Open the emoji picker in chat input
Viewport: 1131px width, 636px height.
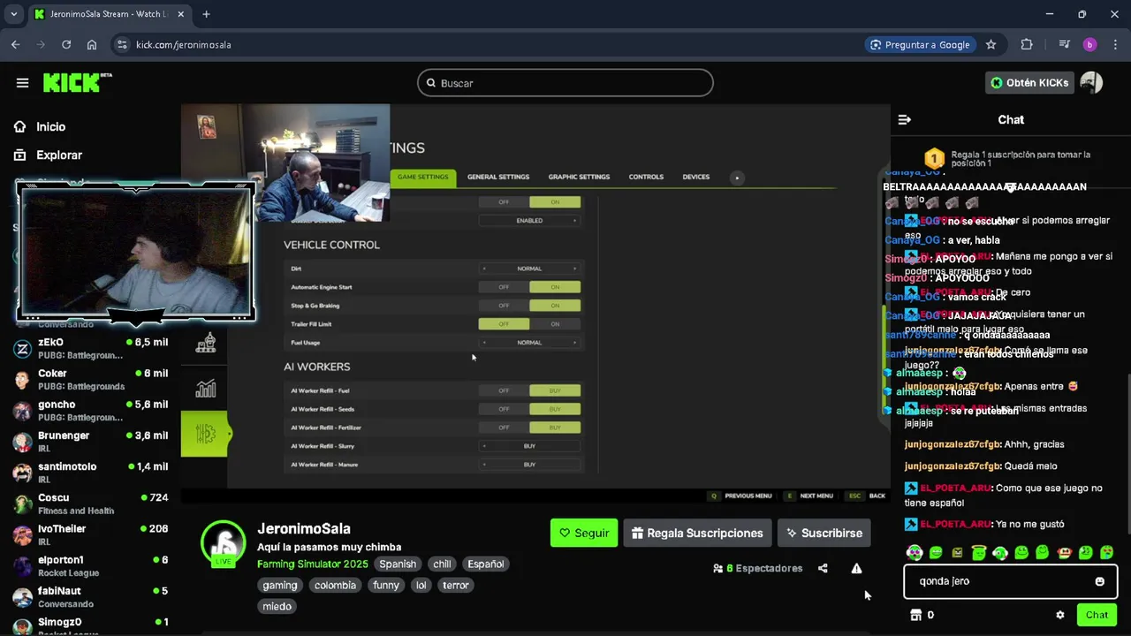[1099, 581]
